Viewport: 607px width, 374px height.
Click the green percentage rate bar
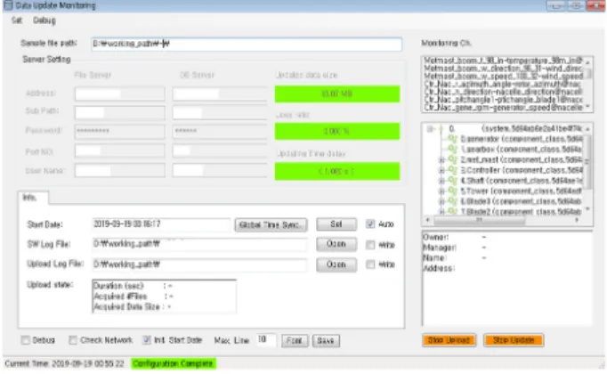tap(337, 131)
